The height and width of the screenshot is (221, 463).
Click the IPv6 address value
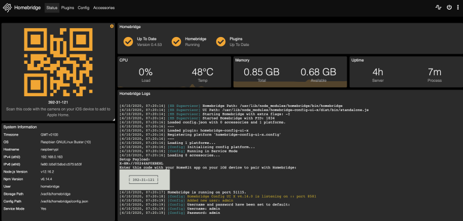point(61,164)
